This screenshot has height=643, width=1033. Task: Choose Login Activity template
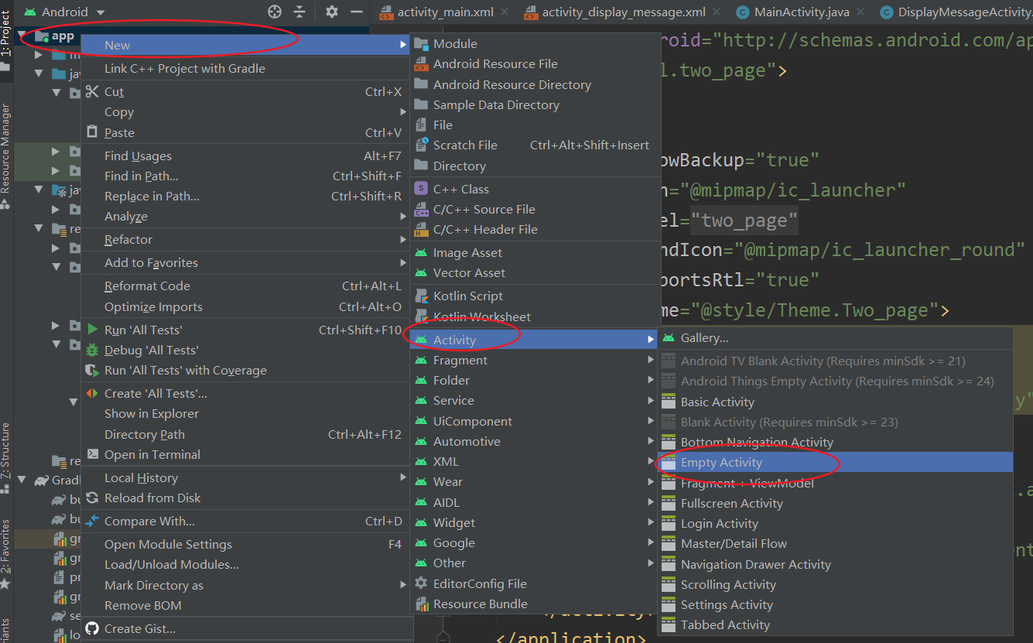836,523
